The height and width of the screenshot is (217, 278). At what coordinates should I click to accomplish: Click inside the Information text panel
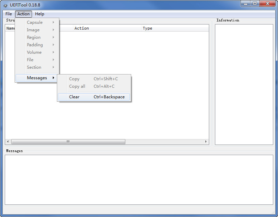pyautogui.click(x=244, y=84)
